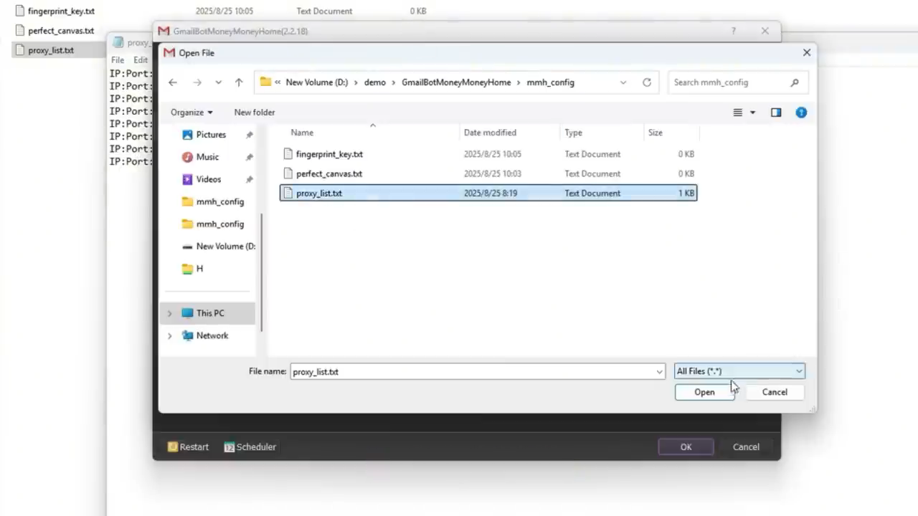Expand the address path history dropdown
This screenshot has width=918, height=516.
tap(623, 82)
